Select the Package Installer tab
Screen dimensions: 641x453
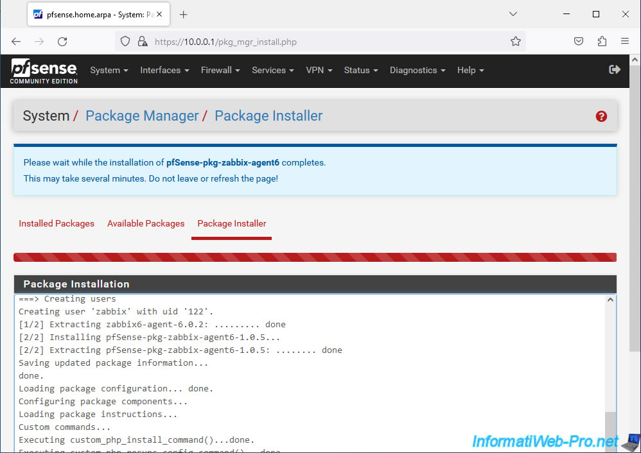[232, 223]
